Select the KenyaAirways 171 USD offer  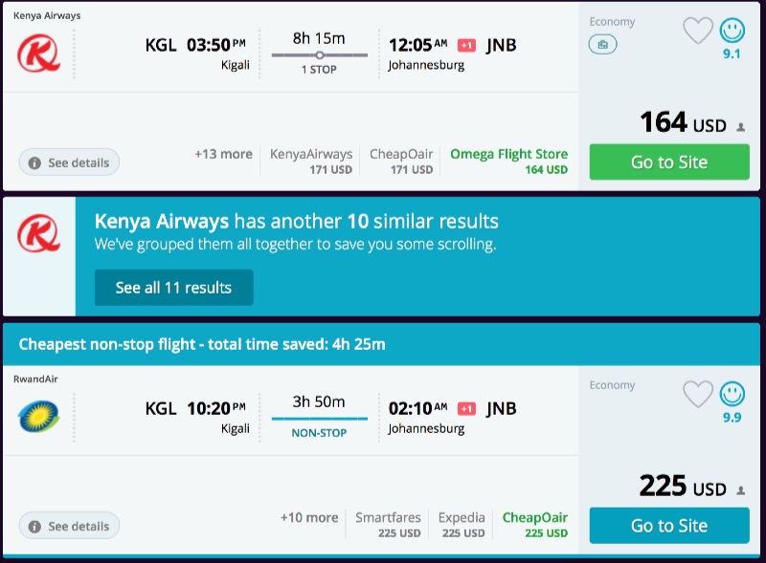tap(311, 162)
